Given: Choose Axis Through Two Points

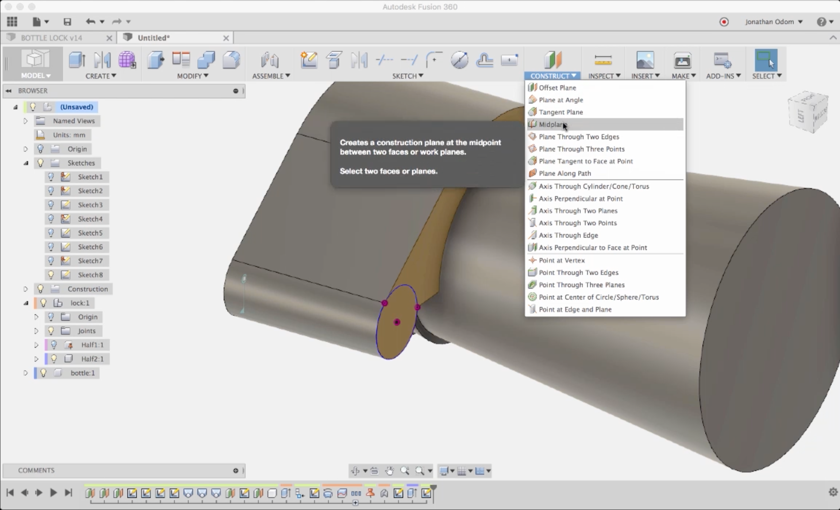Looking at the screenshot, I should (578, 223).
